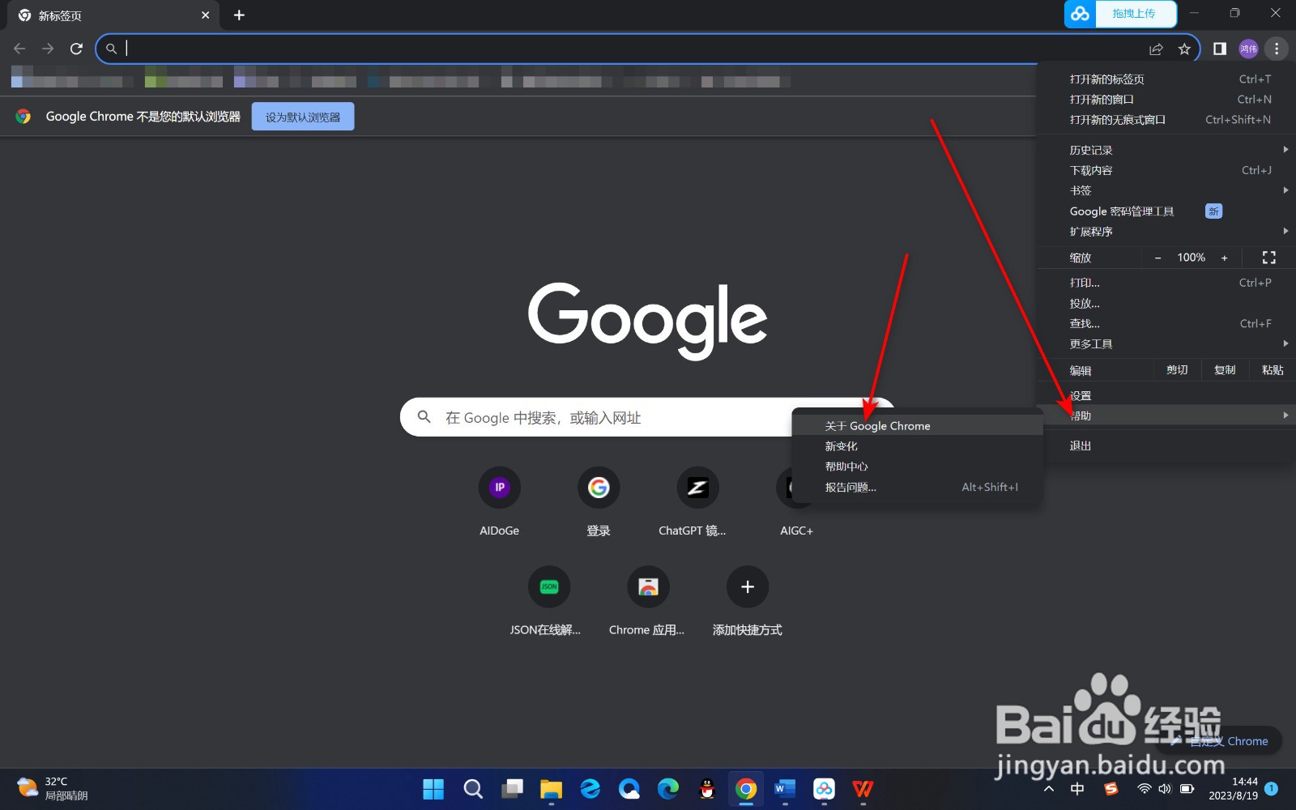Image resolution: width=1296 pixels, height=810 pixels.
Task: Open Microsoft Edge from taskbar
Action: 668,789
